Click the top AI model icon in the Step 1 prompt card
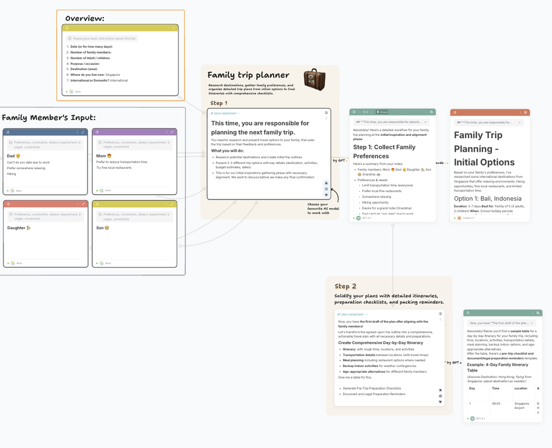552x448 pixels. coord(326,183)
